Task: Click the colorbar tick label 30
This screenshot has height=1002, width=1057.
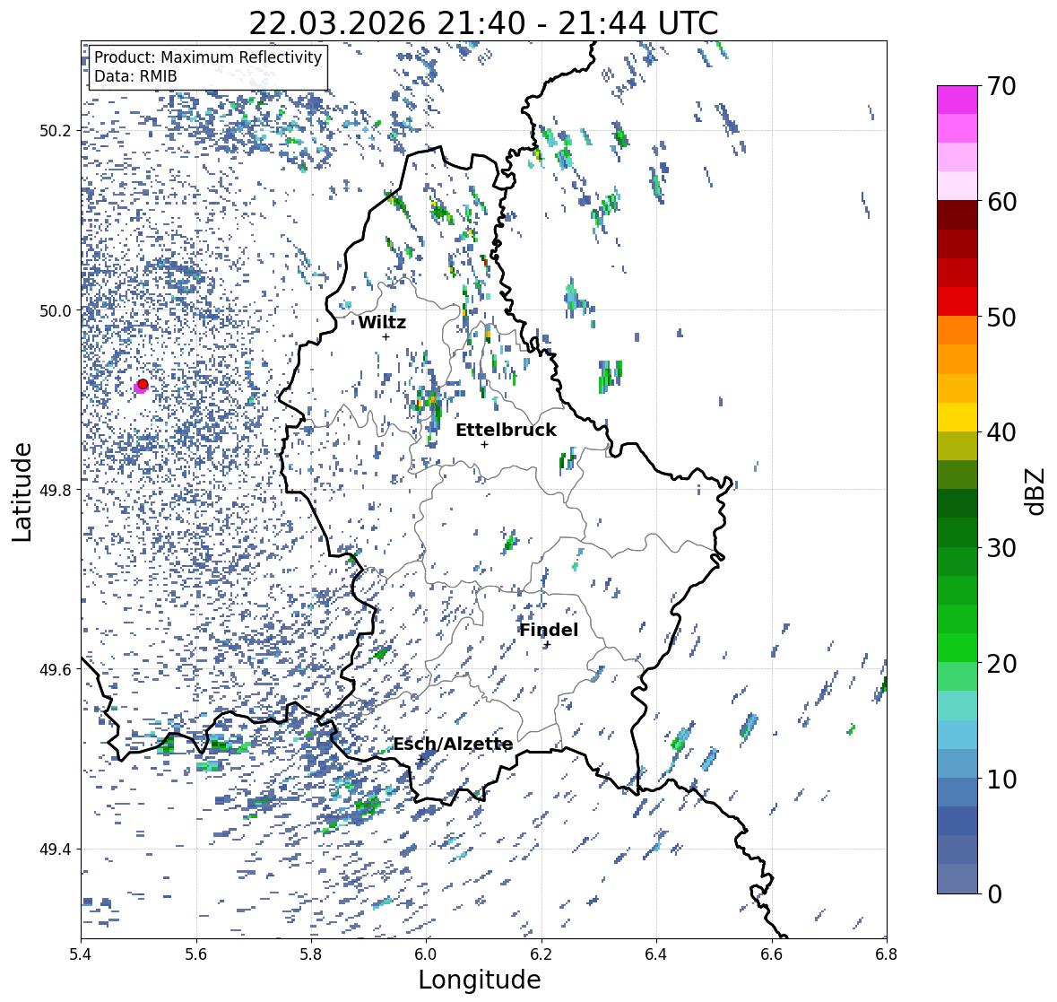Action: [x=1001, y=548]
